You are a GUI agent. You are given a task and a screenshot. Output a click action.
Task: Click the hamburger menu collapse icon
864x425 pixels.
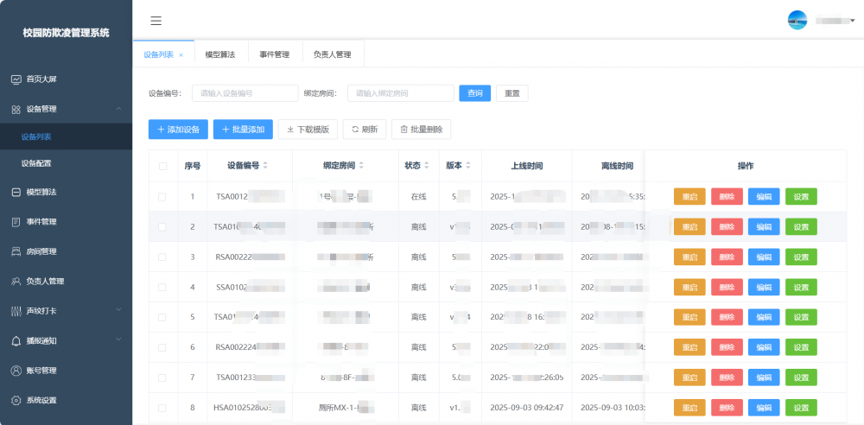coord(156,21)
